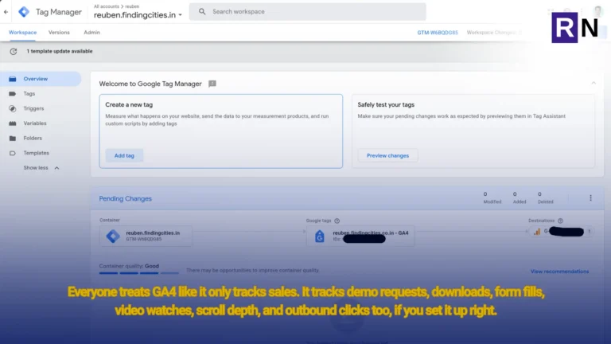Click the GTM-W6BQDG85 container ID
611x344 pixels.
(x=438, y=33)
